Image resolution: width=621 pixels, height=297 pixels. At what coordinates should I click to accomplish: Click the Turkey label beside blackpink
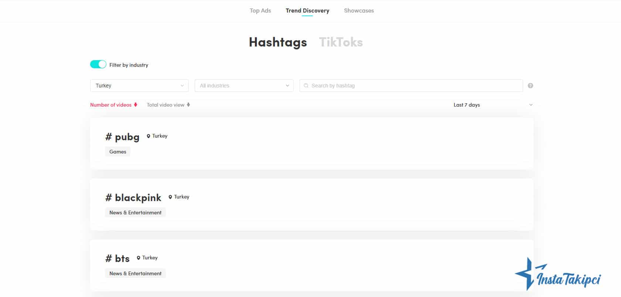point(181,197)
